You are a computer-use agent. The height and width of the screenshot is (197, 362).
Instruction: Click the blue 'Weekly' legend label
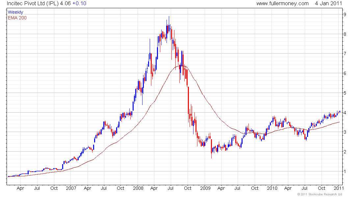[x=15, y=12]
